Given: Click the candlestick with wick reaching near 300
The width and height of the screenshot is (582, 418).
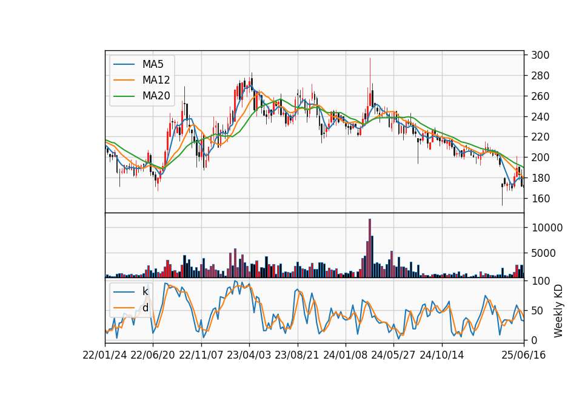Looking at the screenshot, I should (x=370, y=82).
